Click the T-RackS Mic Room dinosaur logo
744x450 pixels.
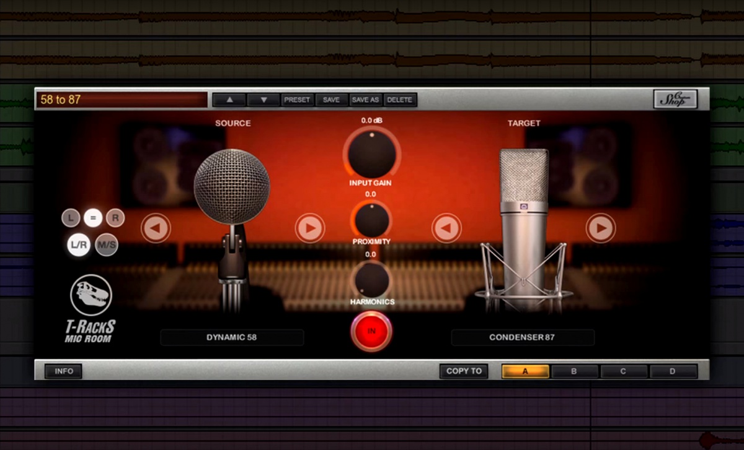click(x=91, y=295)
